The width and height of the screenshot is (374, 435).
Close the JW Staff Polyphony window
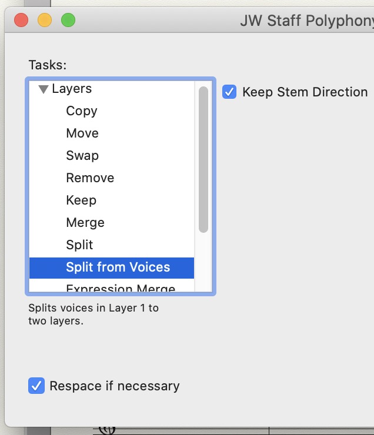(x=21, y=21)
